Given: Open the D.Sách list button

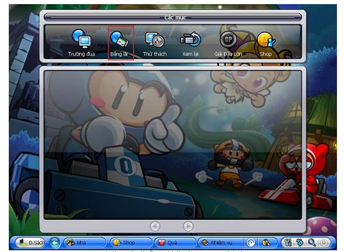Looking at the screenshot, I should click(x=30, y=243).
